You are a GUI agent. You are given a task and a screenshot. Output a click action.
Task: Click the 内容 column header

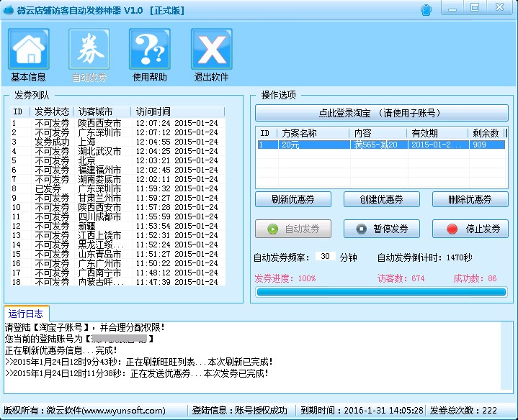coord(378,133)
